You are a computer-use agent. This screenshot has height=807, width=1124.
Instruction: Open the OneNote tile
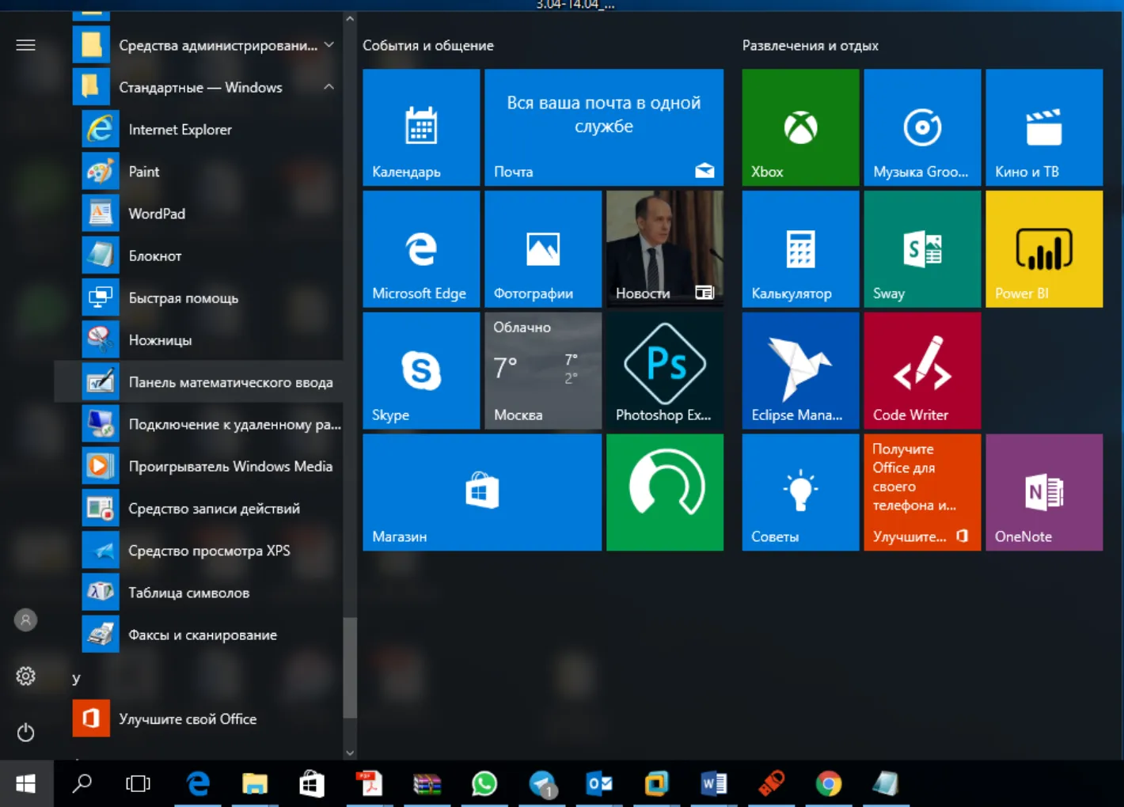point(1044,492)
